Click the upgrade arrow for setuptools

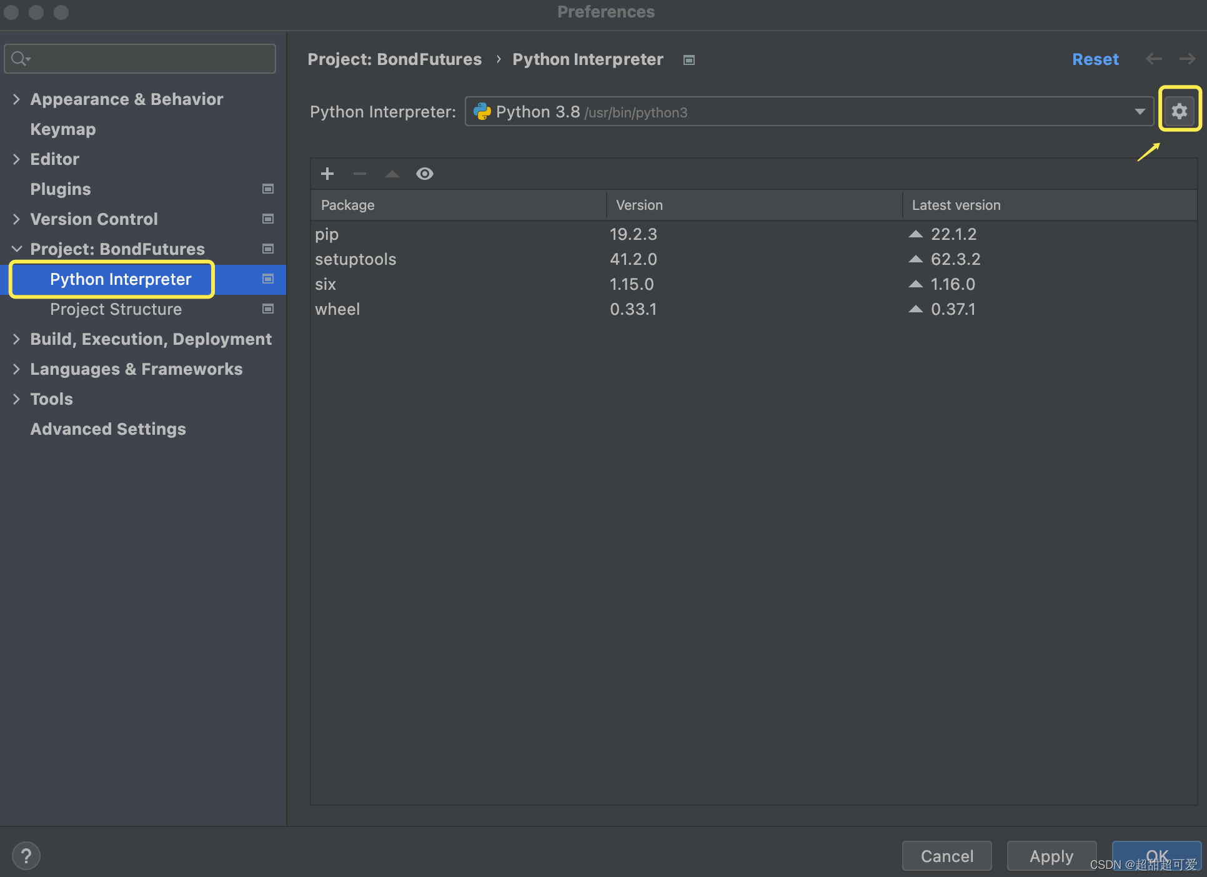(x=916, y=259)
